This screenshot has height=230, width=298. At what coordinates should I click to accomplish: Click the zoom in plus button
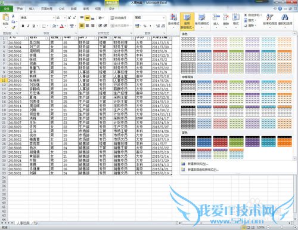coord(295,227)
